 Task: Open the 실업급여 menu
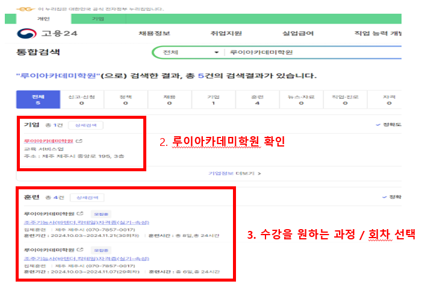298,33
